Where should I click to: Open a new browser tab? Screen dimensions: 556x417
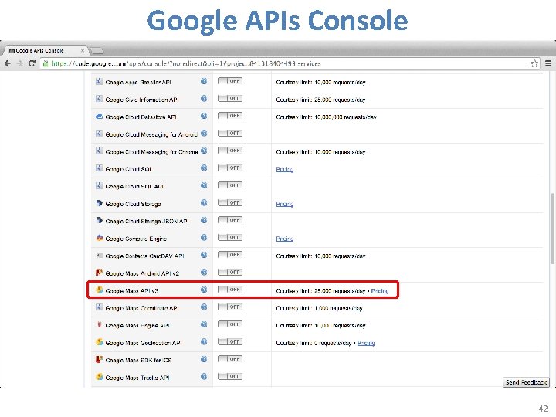[x=97, y=51]
